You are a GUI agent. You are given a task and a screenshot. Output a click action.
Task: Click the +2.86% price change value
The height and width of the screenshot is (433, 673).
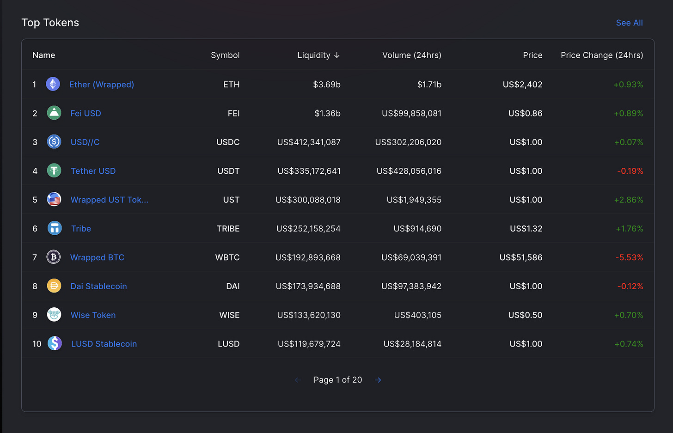coord(629,200)
